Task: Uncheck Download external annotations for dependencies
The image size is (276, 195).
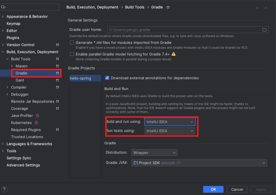Action: click(107, 78)
